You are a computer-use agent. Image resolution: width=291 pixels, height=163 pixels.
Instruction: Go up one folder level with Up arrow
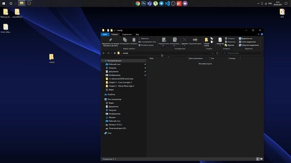(x=115, y=53)
